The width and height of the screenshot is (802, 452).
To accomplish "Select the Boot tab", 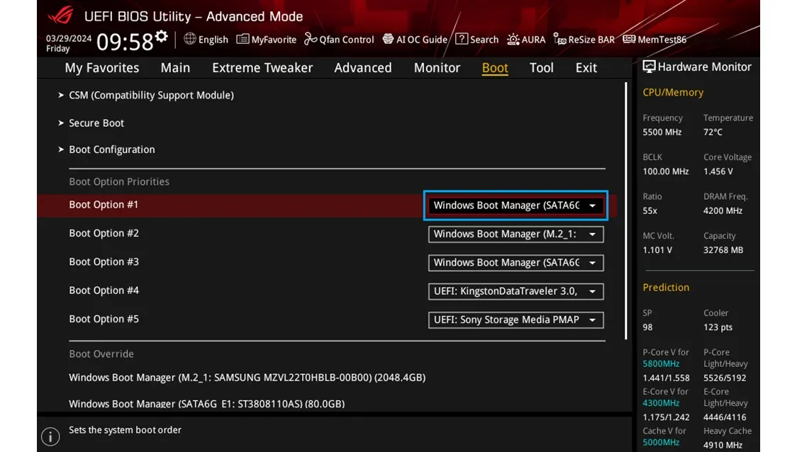I will [495, 68].
